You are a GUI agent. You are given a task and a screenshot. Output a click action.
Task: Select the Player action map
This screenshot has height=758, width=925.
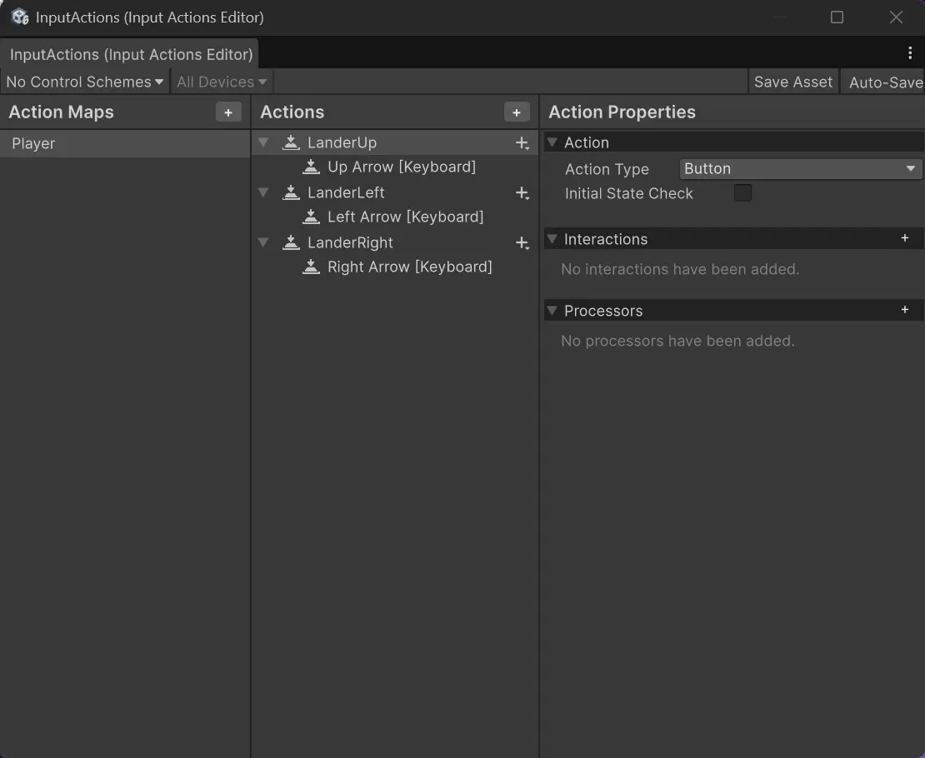[x=33, y=143]
